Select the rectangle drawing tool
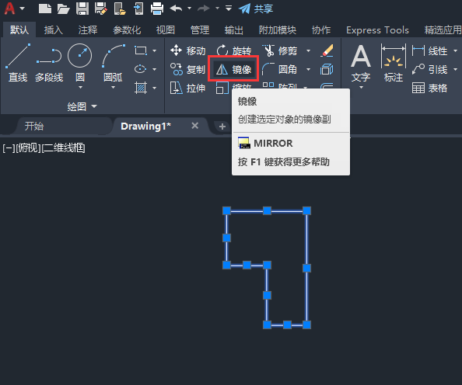The image size is (462, 385). coord(141,50)
